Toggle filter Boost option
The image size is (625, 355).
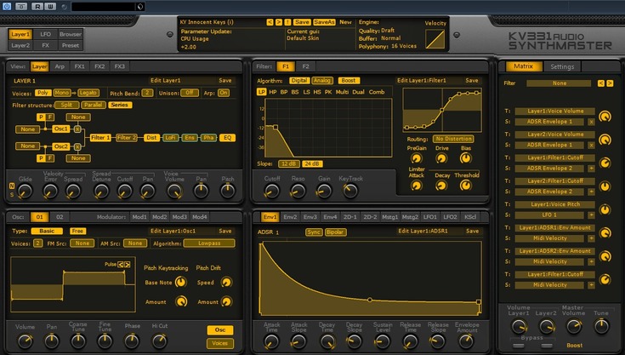click(x=349, y=81)
